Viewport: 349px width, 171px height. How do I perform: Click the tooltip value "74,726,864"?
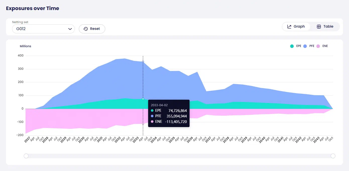pos(178,110)
